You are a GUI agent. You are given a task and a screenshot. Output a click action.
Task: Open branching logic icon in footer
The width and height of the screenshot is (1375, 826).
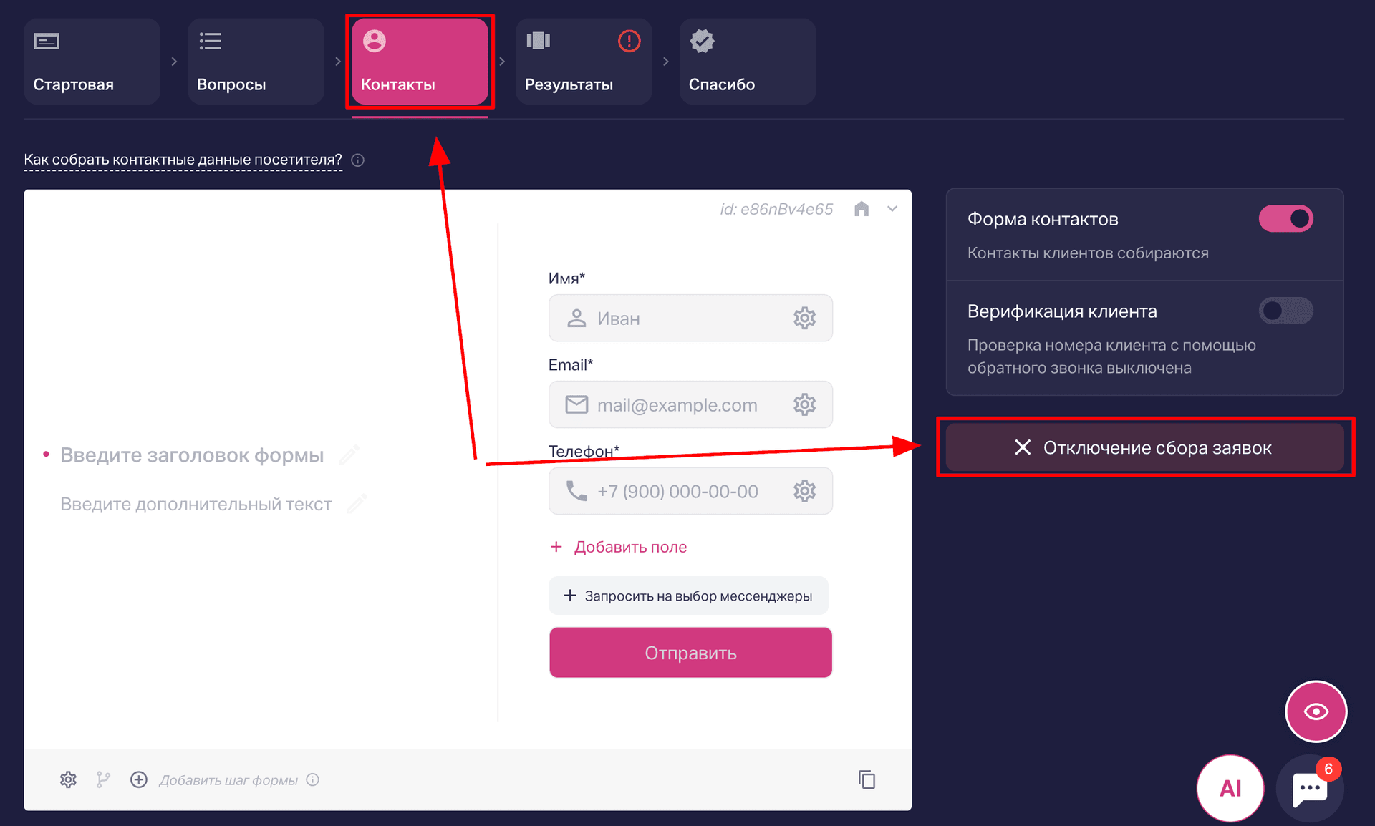pos(103,779)
